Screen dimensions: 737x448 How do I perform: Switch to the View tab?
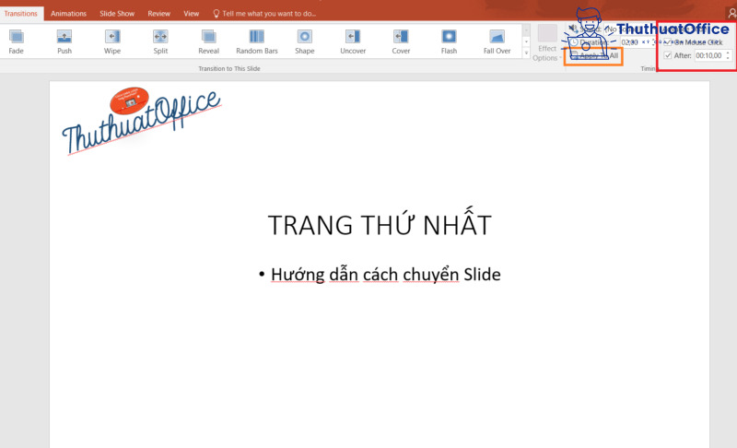(192, 14)
